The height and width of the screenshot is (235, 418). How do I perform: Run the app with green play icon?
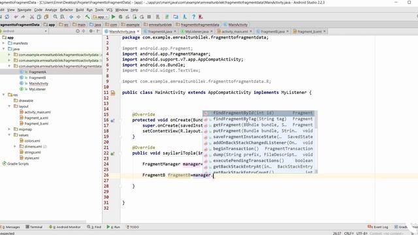click(113, 17)
